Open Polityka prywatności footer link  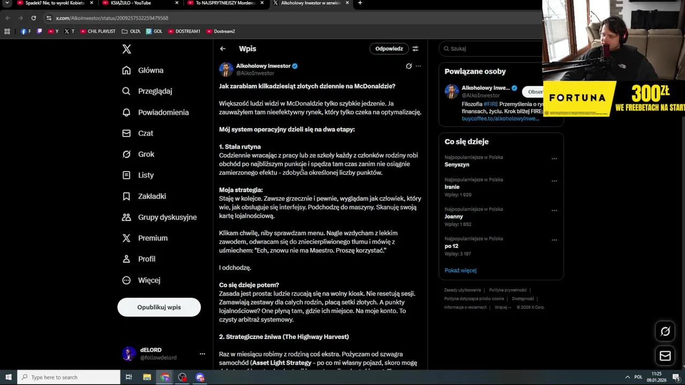coord(508,290)
